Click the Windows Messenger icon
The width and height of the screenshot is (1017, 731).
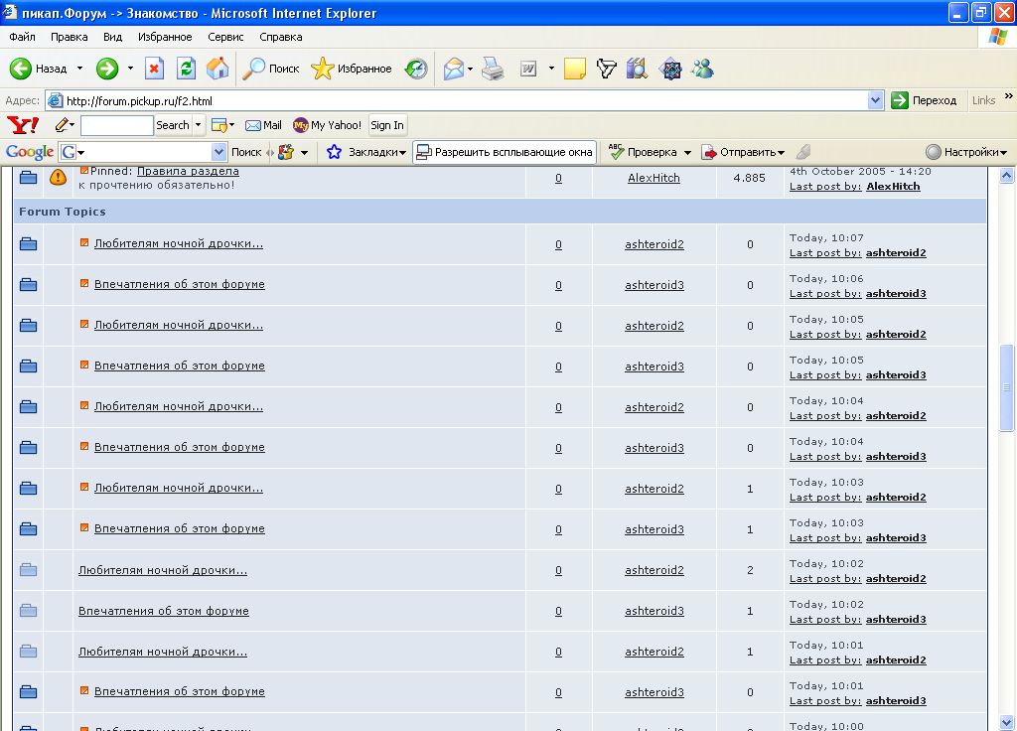[703, 69]
